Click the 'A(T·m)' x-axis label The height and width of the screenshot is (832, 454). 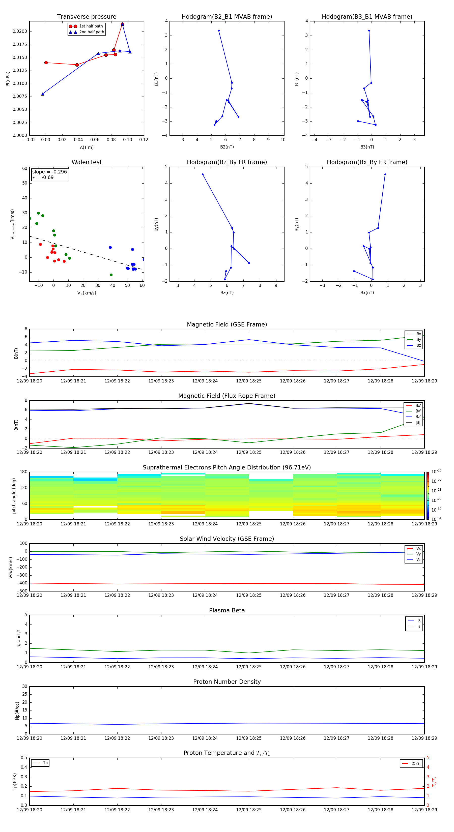point(87,147)
